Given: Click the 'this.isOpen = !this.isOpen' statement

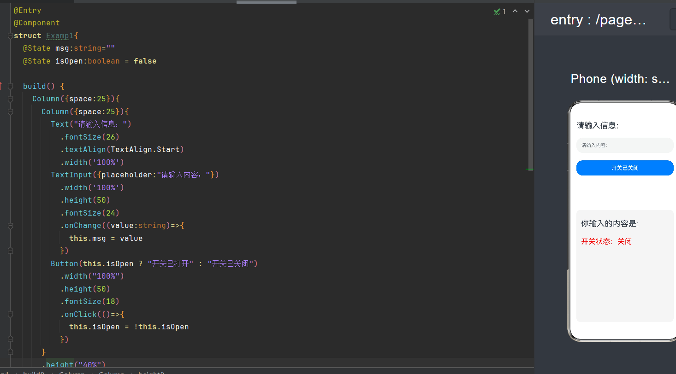Looking at the screenshot, I should pos(129,327).
